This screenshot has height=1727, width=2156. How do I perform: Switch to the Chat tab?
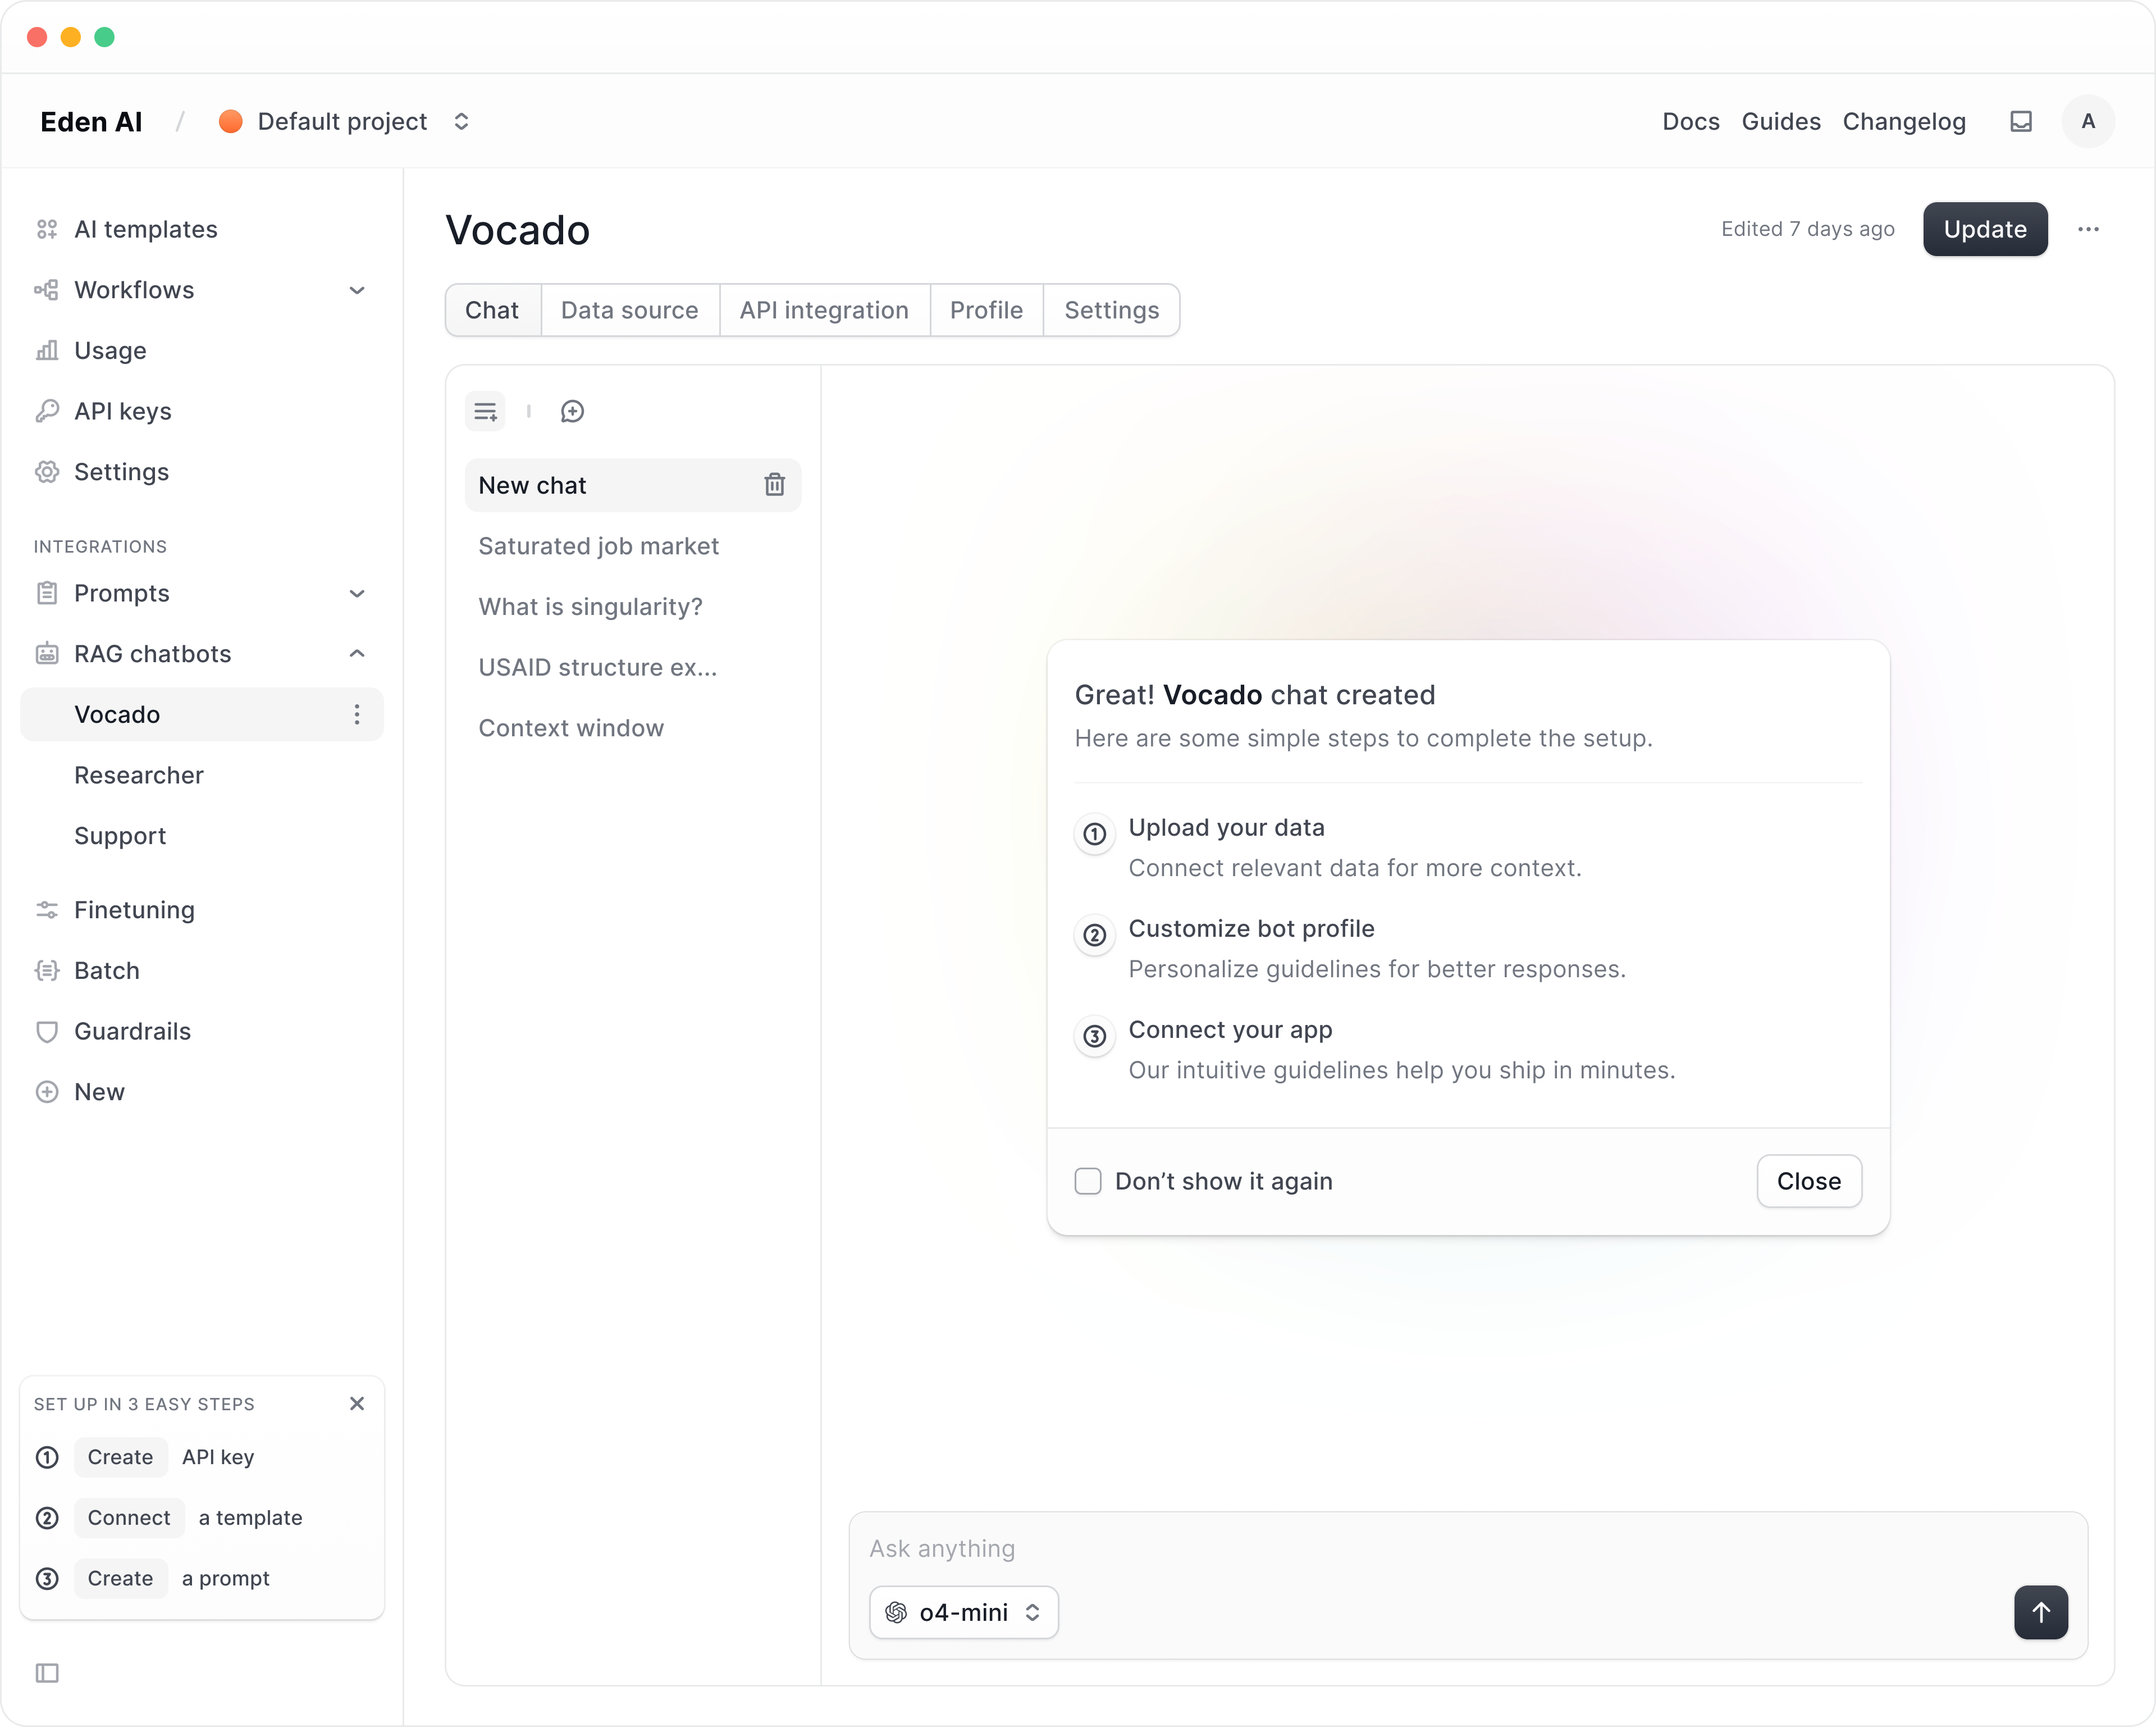click(x=493, y=310)
